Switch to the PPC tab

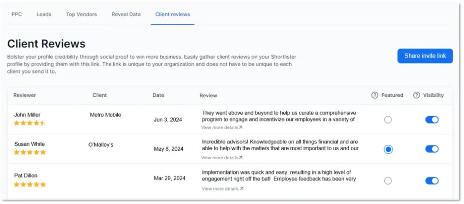click(17, 14)
